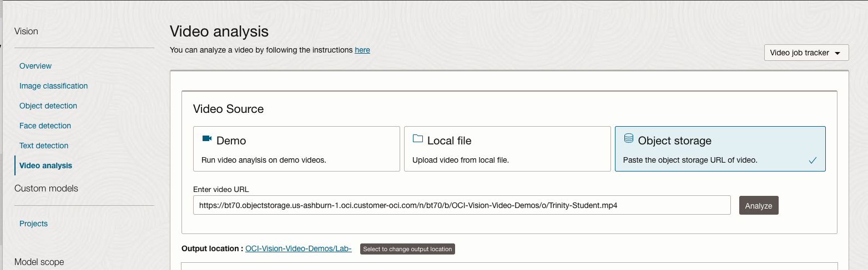Open Projects under Custom models
The height and width of the screenshot is (270, 868).
point(33,224)
